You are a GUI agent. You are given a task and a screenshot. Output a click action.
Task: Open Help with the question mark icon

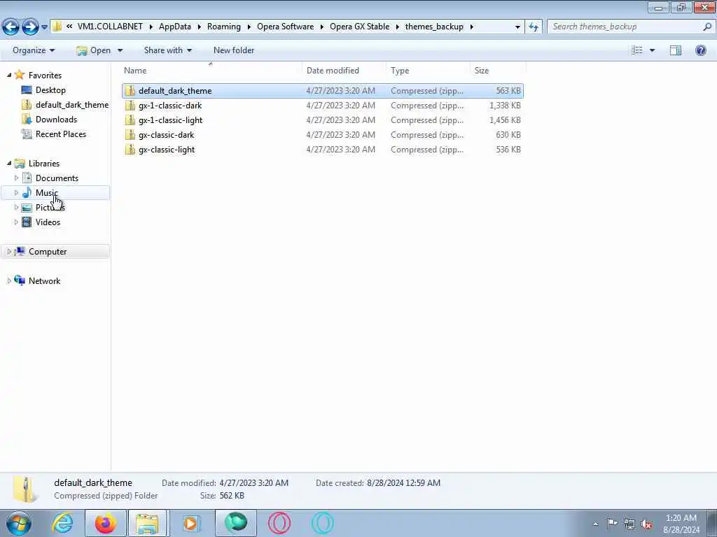700,50
